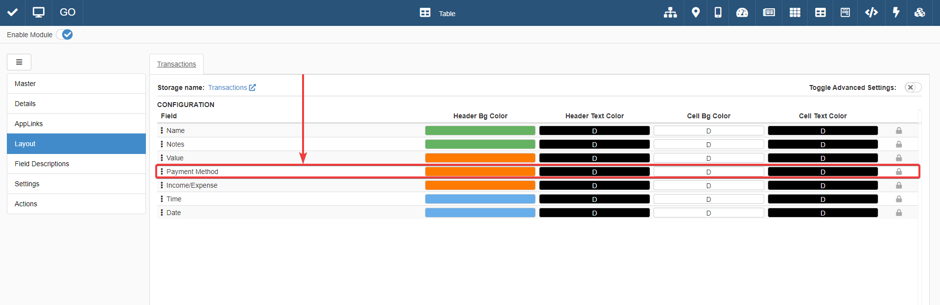This screenshot has height=305, width=940.
Task: Click the desktop monitor preview icon
Action: click(39, 13)
